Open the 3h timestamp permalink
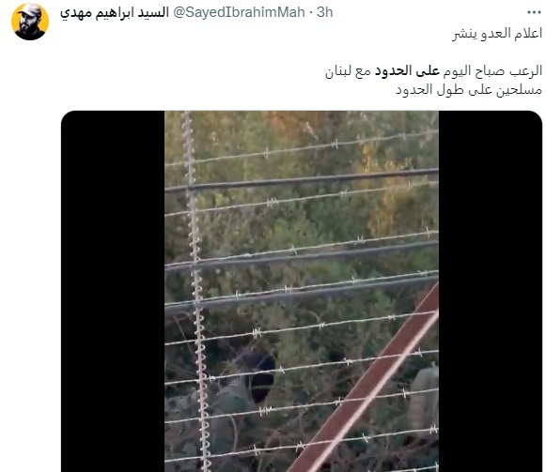The height and width of the screenshot is (472, 546). 325,12
